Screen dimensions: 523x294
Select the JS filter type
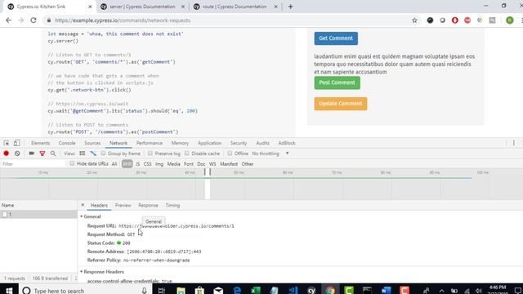pyautogui.click(x=138, y=164)
